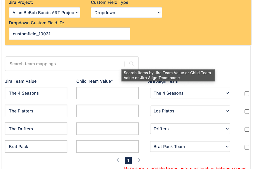Select page 1 in pagination
The width and height of the screenshot is (256, 169).
[128, 160]
